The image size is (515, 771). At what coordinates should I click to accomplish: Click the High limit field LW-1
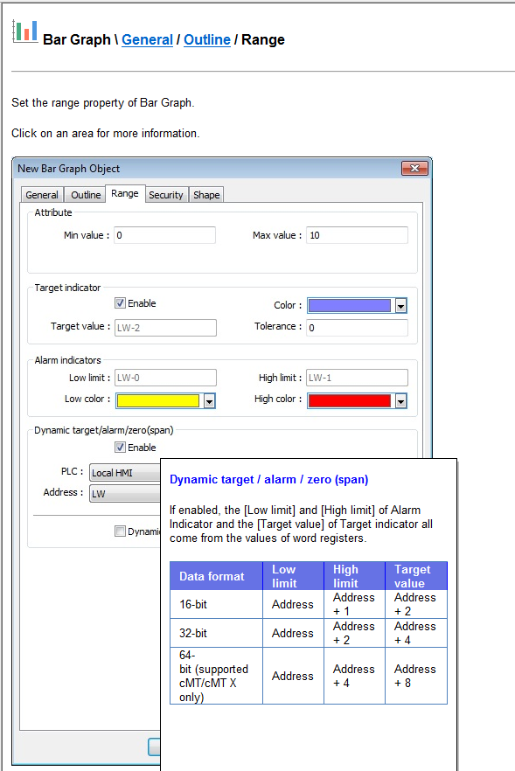click(357, 378)
